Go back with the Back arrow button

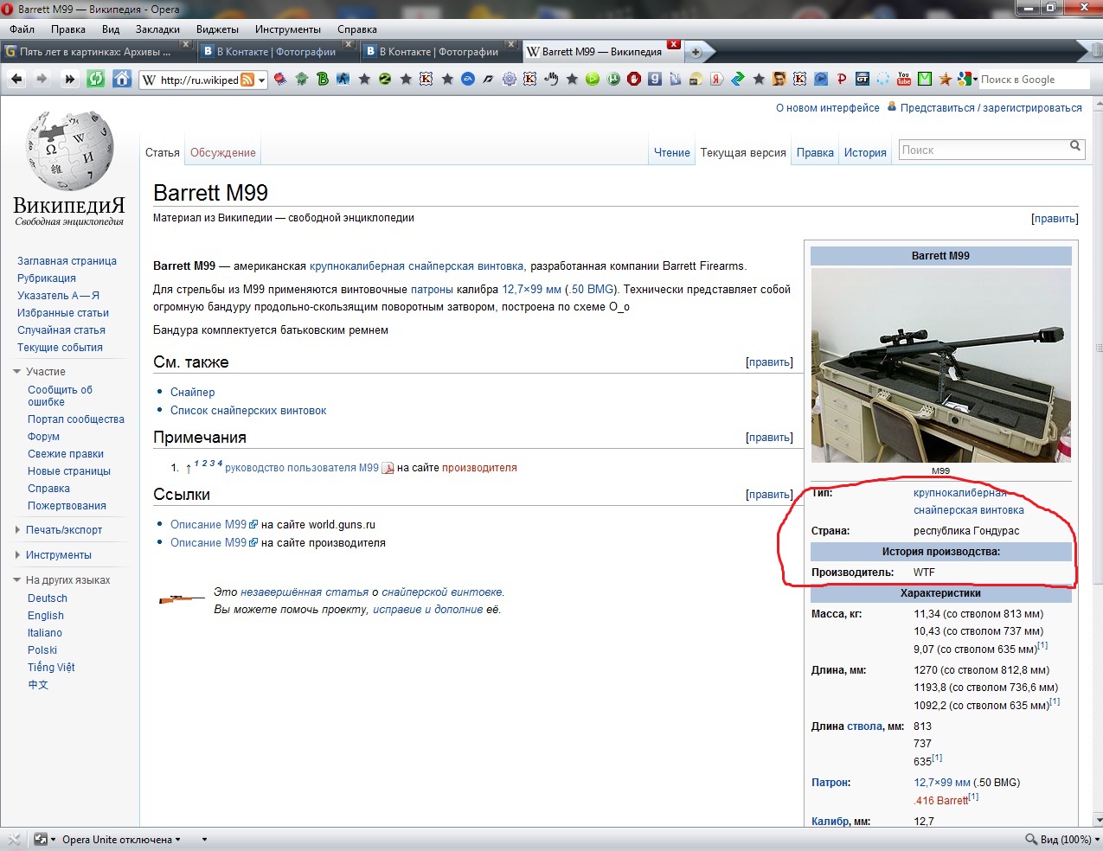point(16,79)
